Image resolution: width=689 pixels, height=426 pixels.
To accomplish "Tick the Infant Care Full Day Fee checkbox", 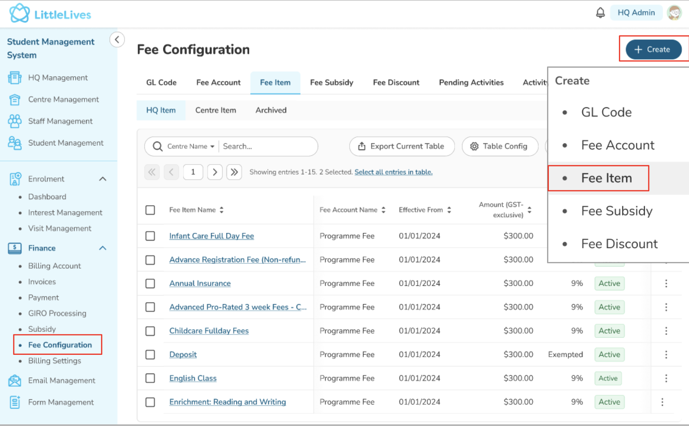I will tap(150, 236).
